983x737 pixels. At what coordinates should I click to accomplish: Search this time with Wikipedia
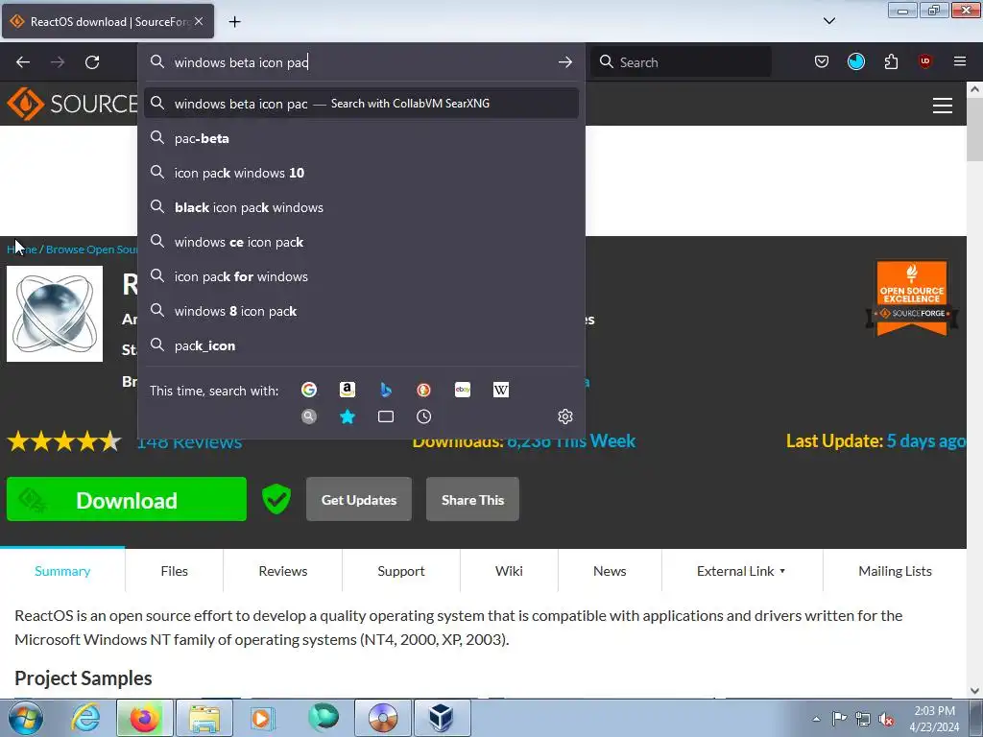pyautogui.click(x=501, y=390)
